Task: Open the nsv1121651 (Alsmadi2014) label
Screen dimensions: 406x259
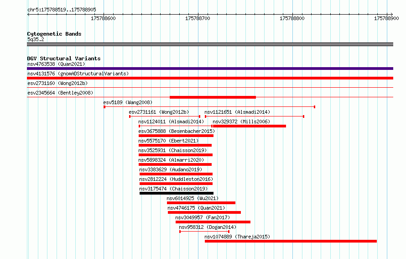Action: point(237,112)
